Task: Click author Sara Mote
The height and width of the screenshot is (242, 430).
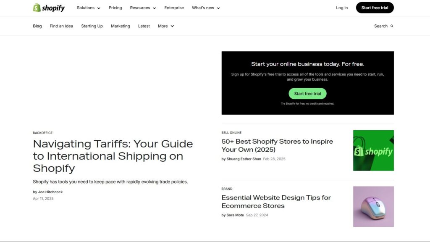Action: (x=235, y=215)
